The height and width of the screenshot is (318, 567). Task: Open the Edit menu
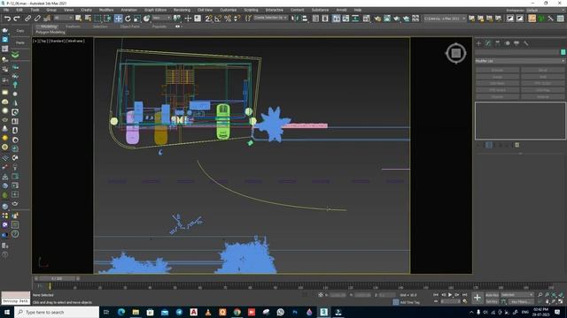point(19,10)
